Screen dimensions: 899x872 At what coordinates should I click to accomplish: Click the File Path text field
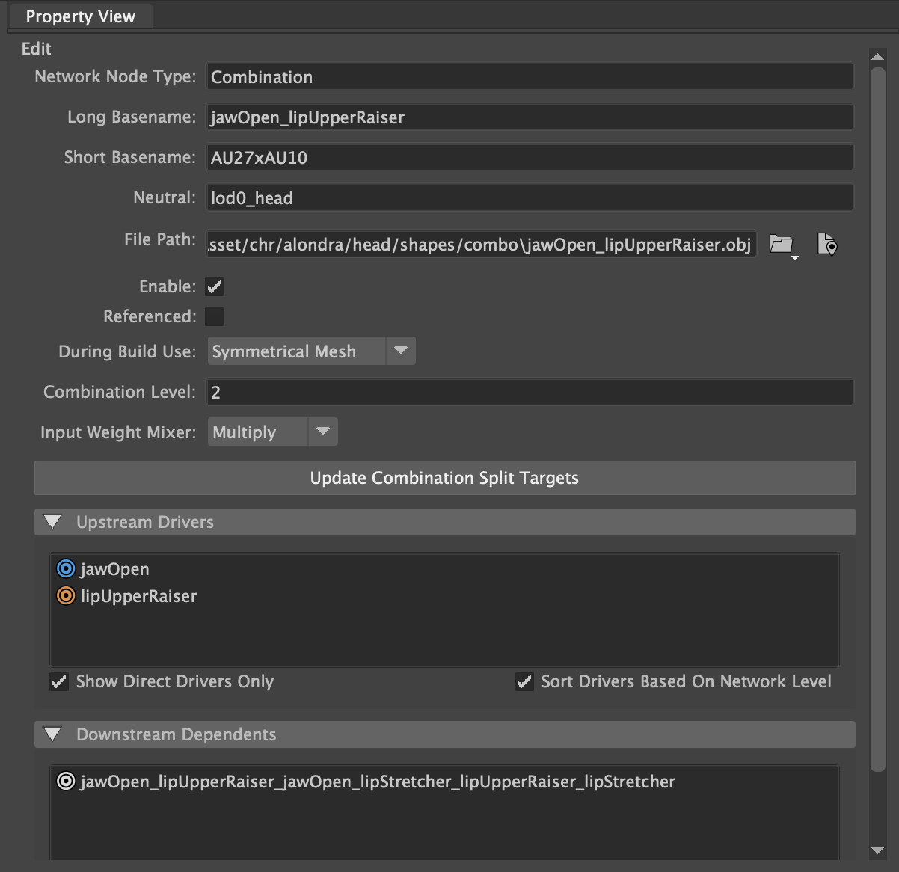click(481, 245)
